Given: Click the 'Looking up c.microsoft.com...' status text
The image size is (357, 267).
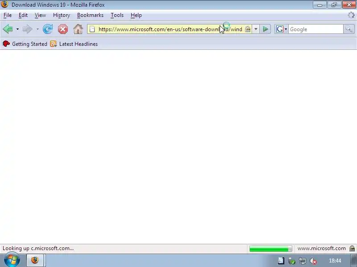Looking at the screenshot, I should coord(38,248).
